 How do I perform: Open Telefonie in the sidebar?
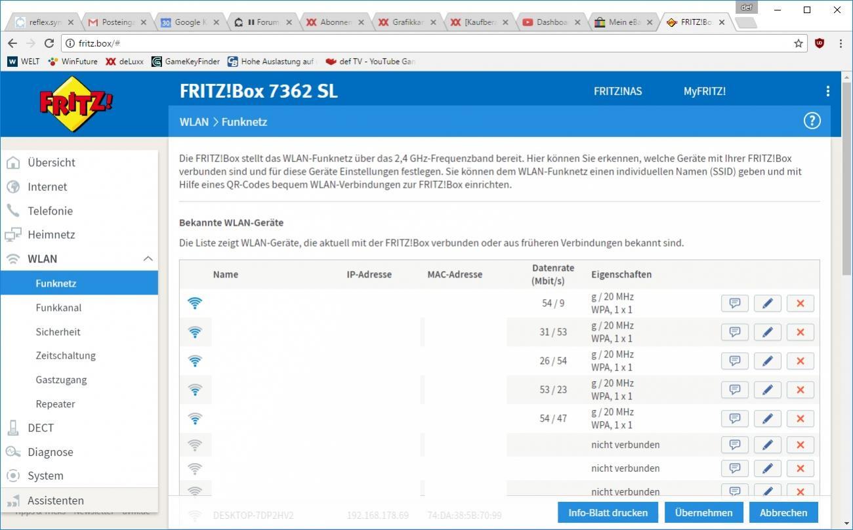coord(79,211)
